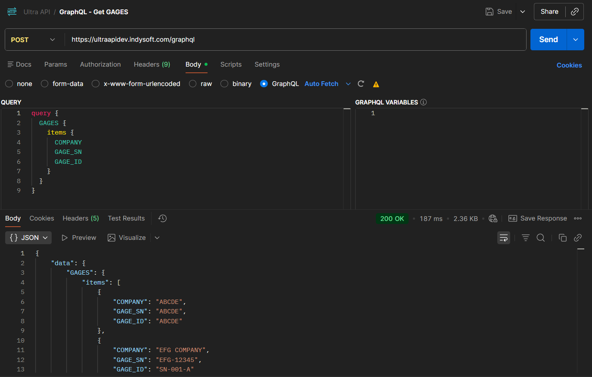
Task: Select the GraphQL body type
Action: point(264,84)
